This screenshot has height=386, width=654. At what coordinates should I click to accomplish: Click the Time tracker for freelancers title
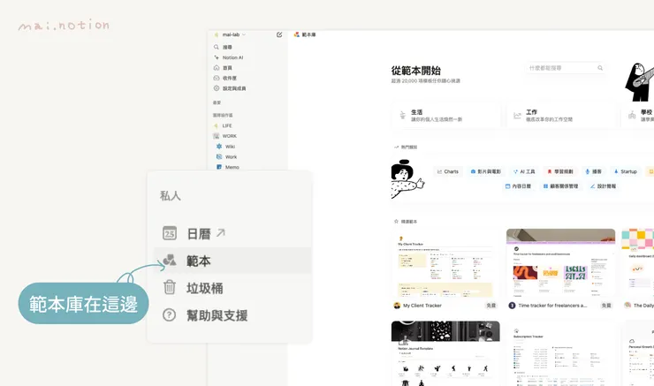click(x=552, y=306)
